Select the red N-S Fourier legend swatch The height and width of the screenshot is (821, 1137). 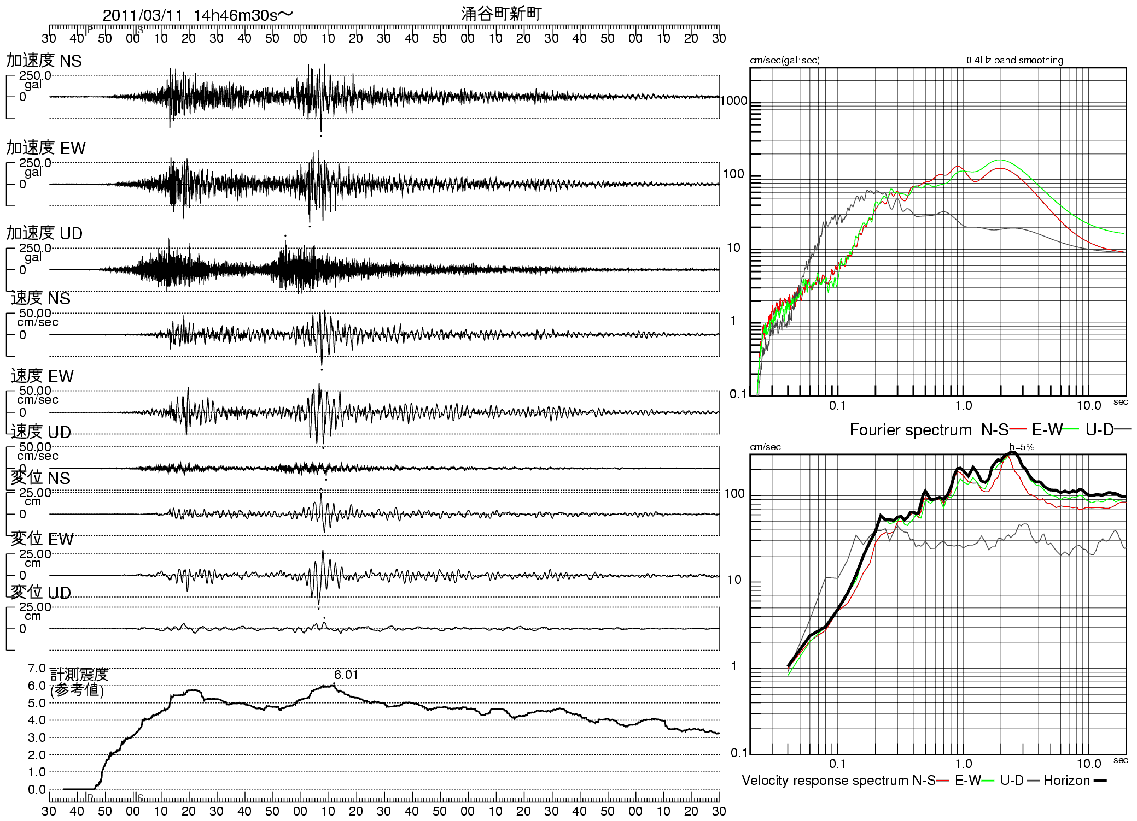1018,429
